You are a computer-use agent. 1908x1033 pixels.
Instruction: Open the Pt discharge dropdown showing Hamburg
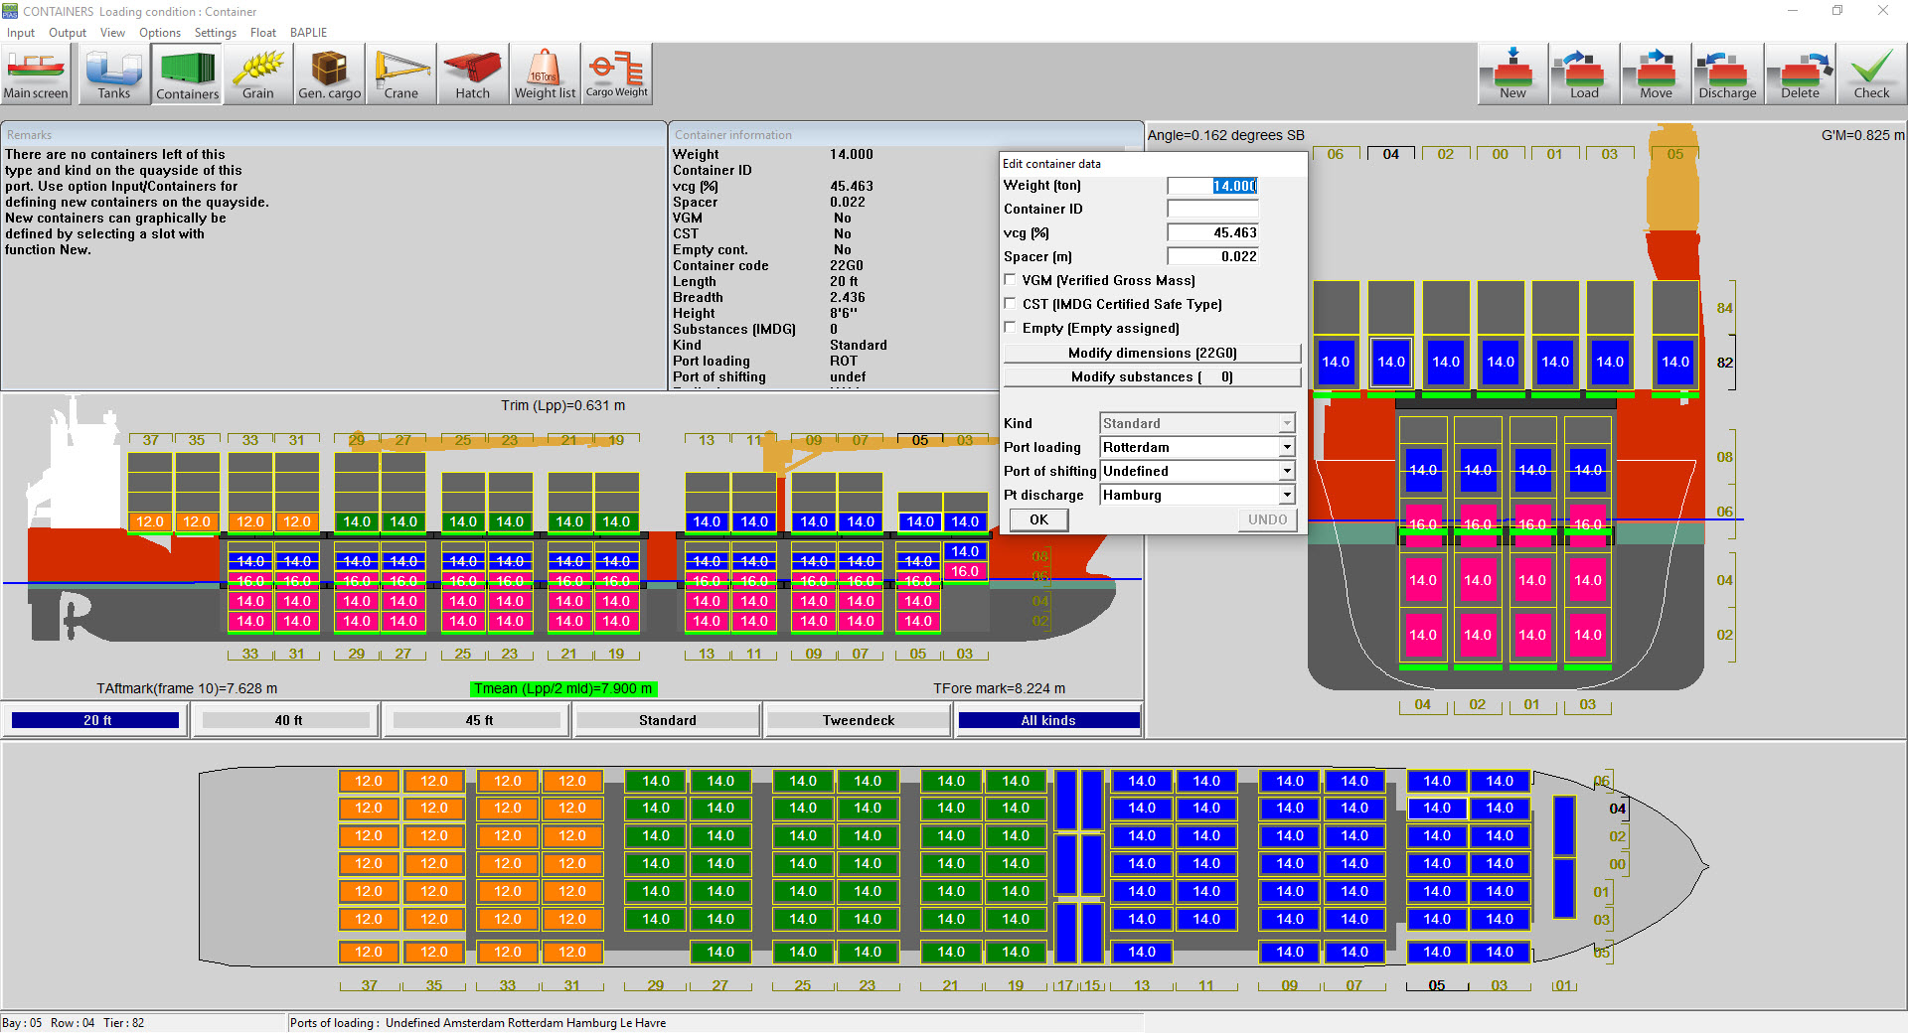[1285, 495]
